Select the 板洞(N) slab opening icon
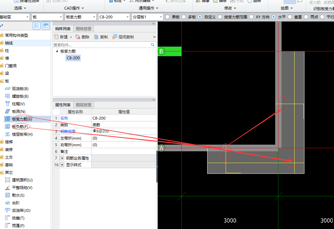The width and height of the screenshot is (334, 229). (7, 111)
